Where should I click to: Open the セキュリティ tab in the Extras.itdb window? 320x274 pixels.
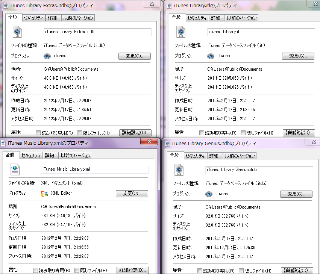click(33, 18)
